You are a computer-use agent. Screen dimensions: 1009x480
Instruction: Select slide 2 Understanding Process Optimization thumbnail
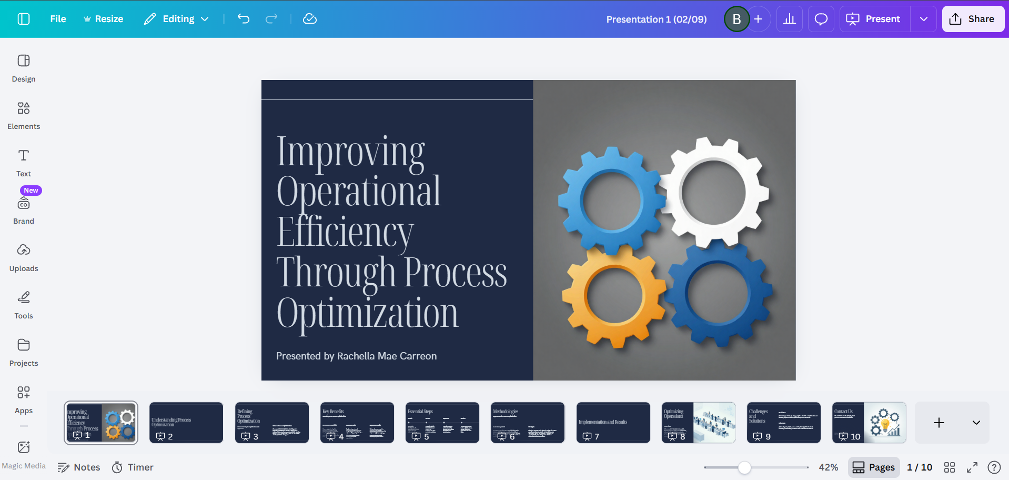pyautogui.click(x=186, y=423)
